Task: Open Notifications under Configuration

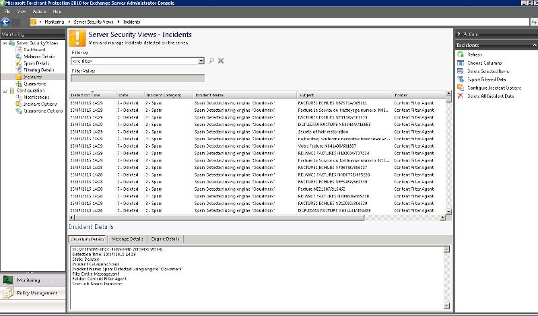Action: (36, 97)
